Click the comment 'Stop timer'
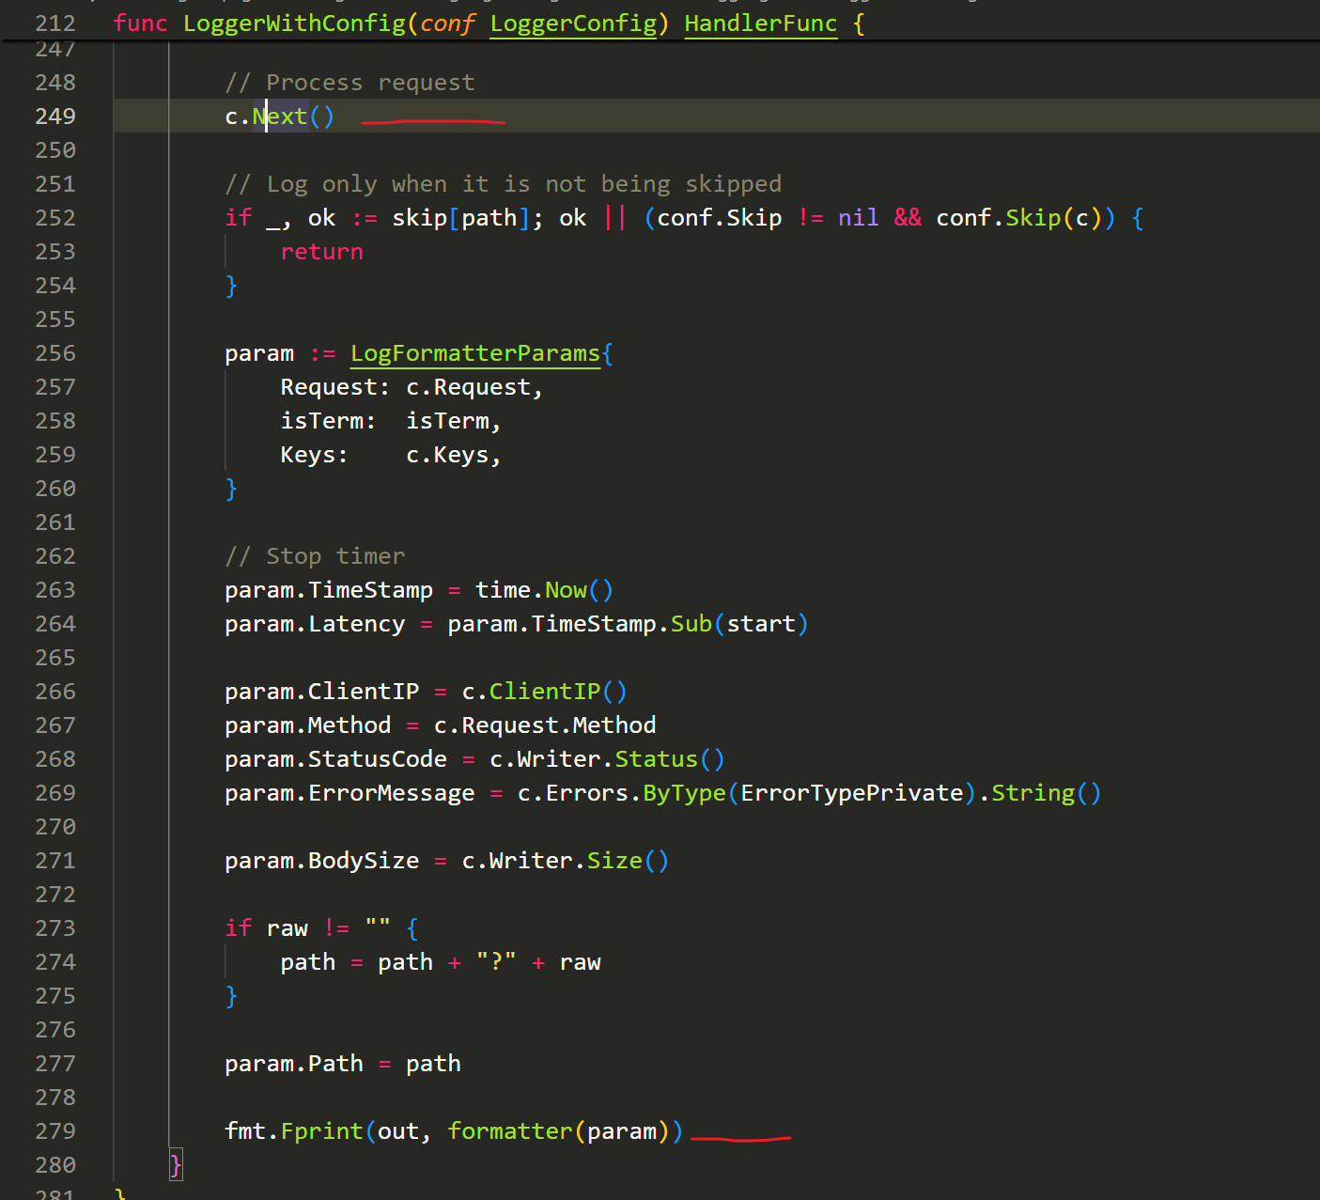This screenshot has height=1200, width=1320. click(x=315, y=556)
